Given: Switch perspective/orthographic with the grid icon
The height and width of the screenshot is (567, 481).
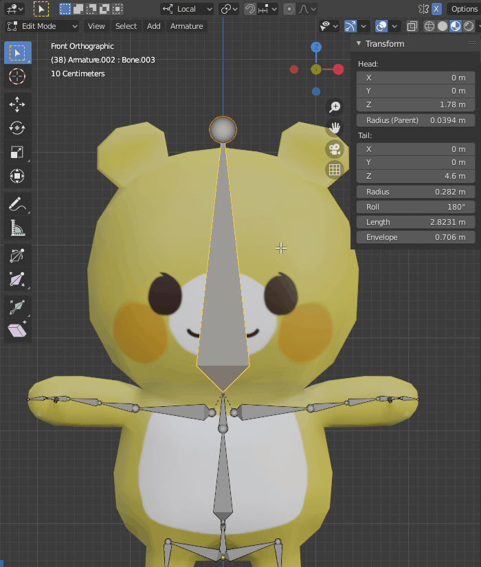Looking at the screenshot, I should pyautogui.click(x=335, y=170).
